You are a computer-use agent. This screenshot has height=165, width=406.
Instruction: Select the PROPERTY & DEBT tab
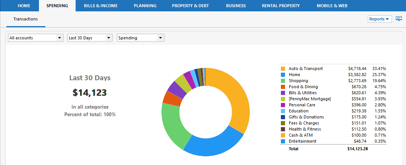click(190, 6)
